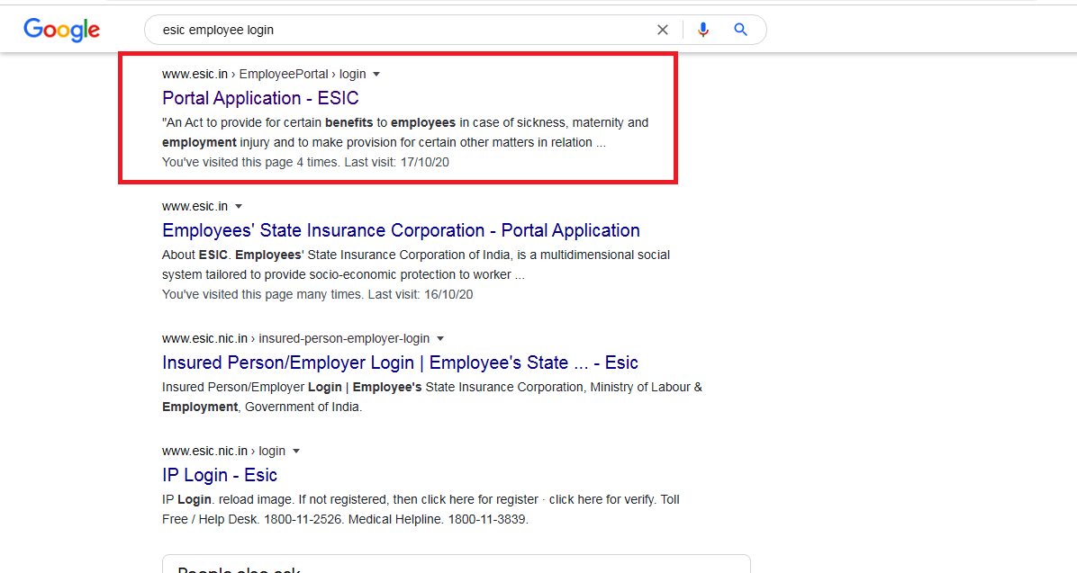Click the 'www.esic.nic.in › insured-person-employer-login' URL text
This screenshot has width=1077, height=573.
click(295, 338)
